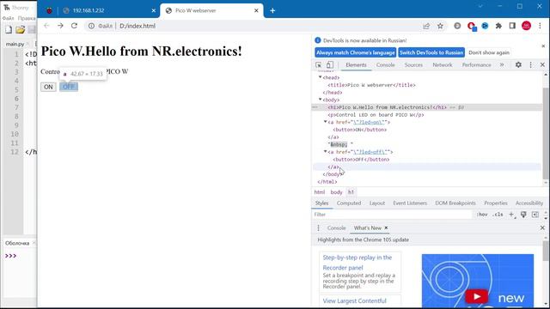This screenshot has height=309, width=550.
Task: Open the Network tab
Action: [x=443, y=65]
